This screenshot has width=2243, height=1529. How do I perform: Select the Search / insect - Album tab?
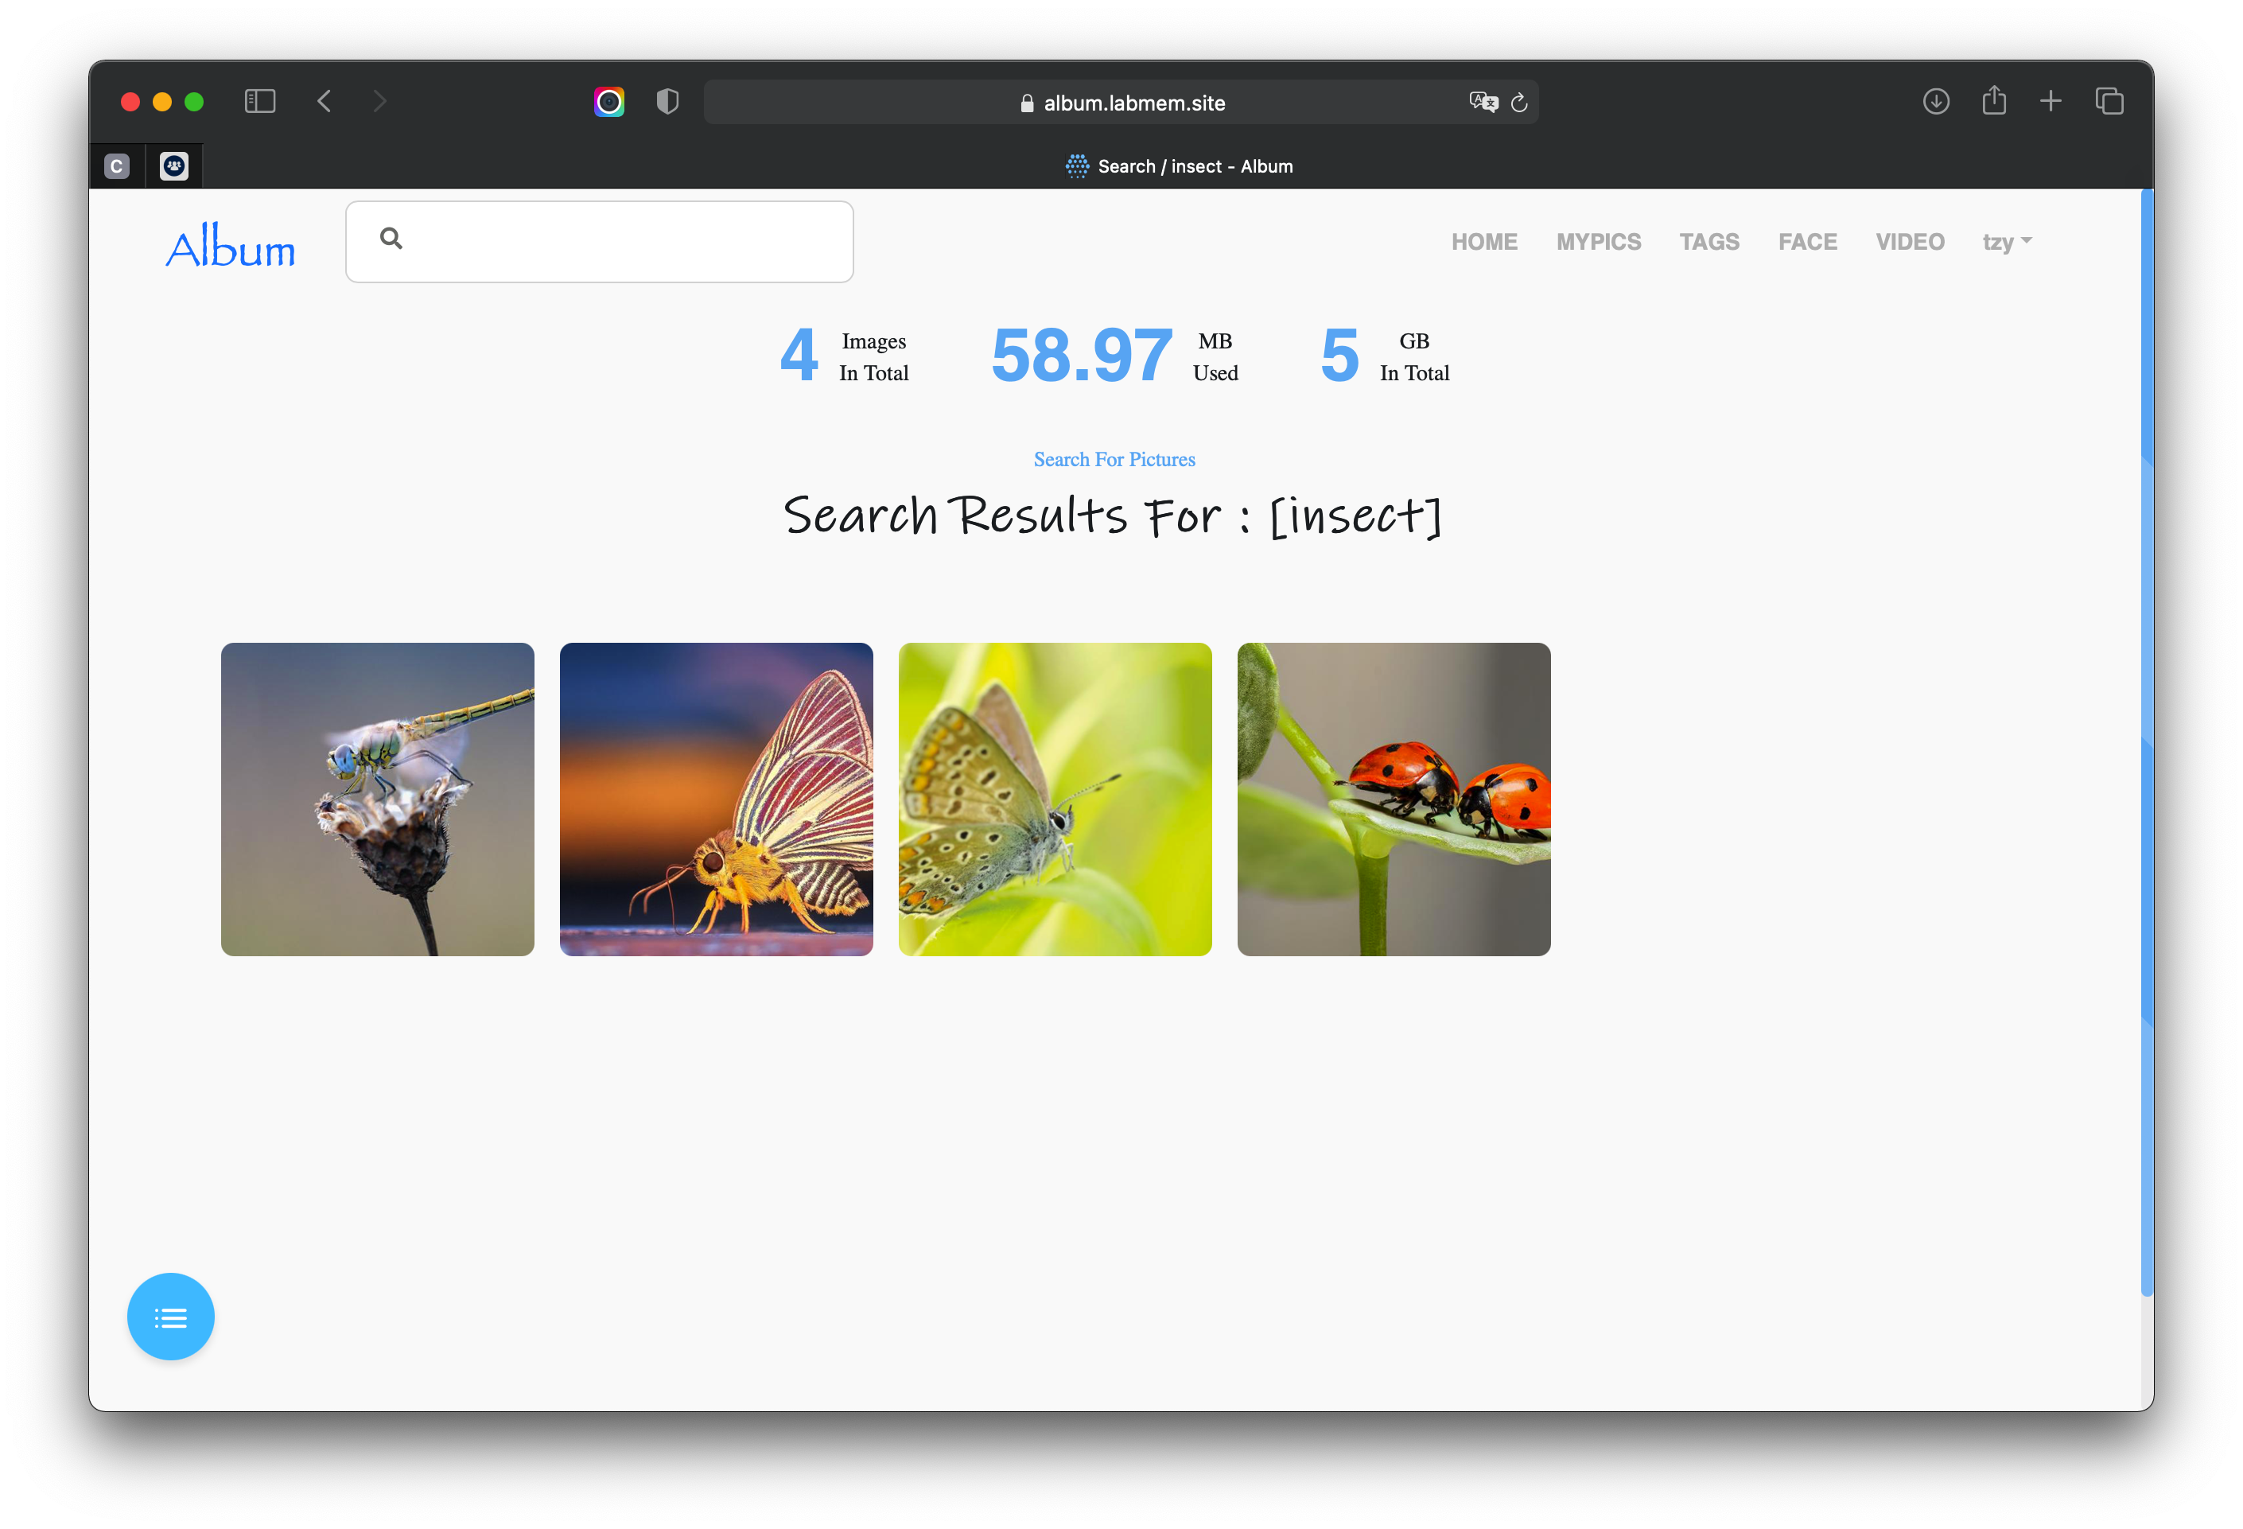[x=1179, y=166]
